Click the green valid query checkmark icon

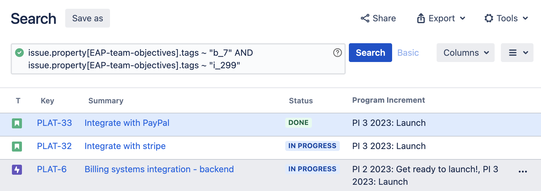coord(19,53)
